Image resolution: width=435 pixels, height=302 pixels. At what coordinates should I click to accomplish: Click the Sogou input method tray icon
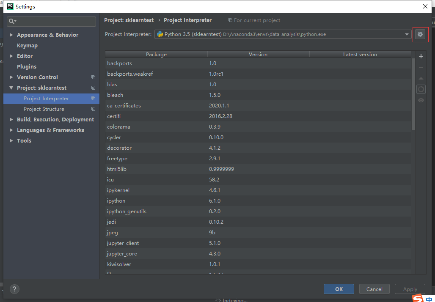coord(418,298)
